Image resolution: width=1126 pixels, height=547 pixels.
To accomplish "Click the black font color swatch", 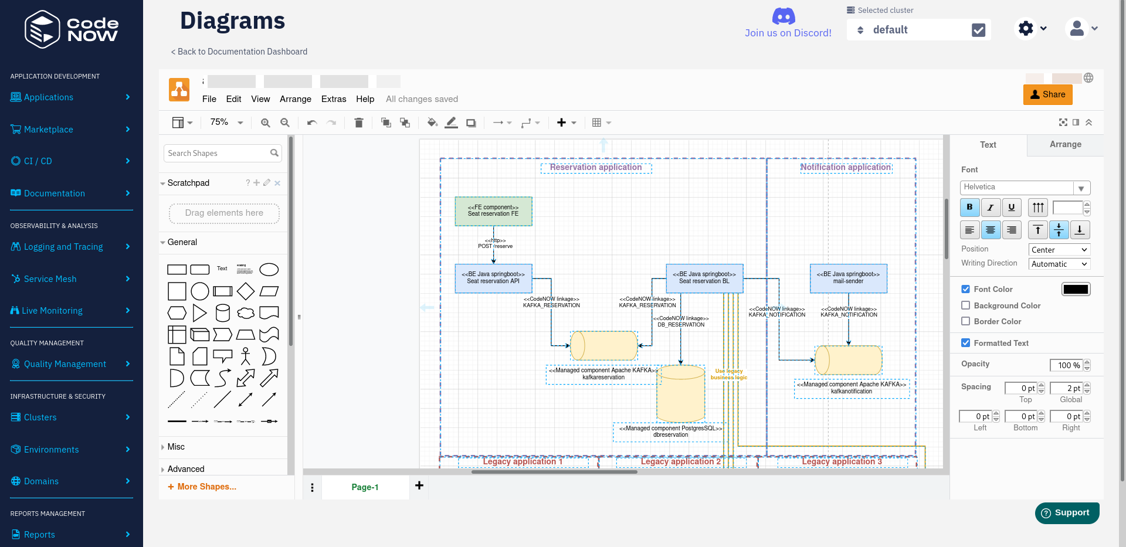I will (x=1076, y=289).
